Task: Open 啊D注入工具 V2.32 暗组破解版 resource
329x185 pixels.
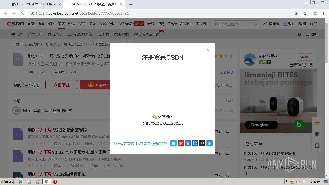Action: pos(57,130)
